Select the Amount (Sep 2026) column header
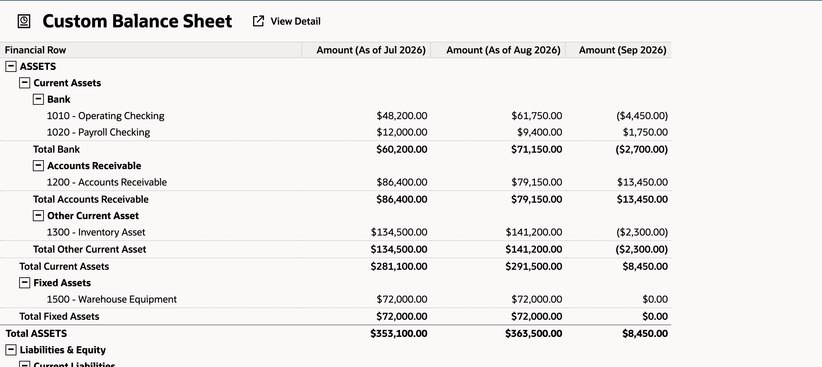This screenshot has height=367, width=822. tap(619, 50)
